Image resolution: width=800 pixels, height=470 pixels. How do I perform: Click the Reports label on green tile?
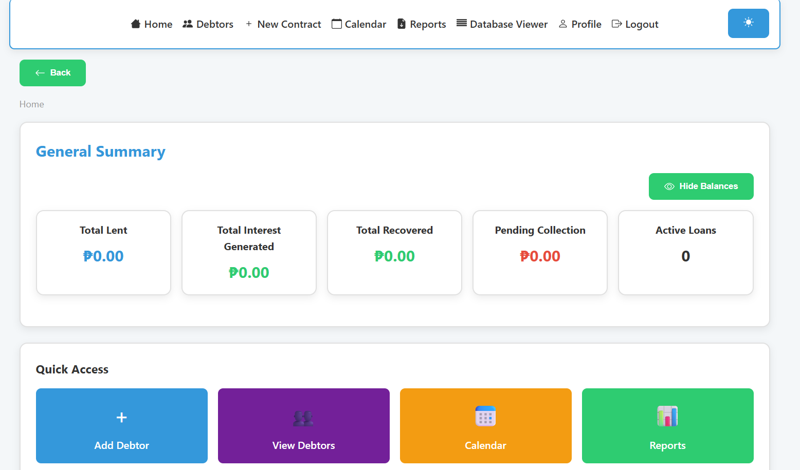point(667,445)
